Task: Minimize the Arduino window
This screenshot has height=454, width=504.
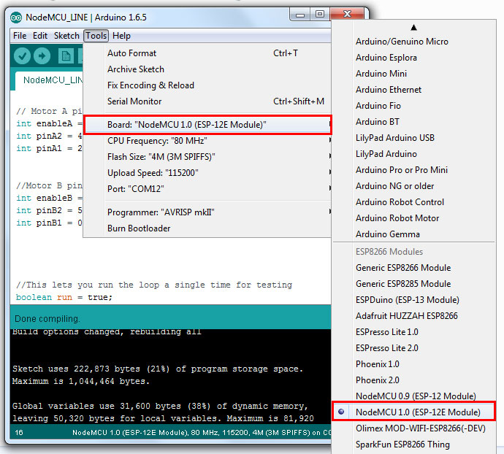Action: point(300,15)
